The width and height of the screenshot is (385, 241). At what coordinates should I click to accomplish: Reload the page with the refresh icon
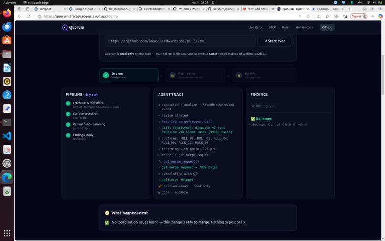pos(29,16)
